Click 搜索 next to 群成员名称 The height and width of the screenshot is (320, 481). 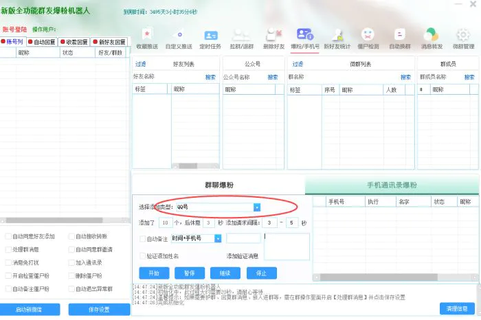(x=469, y=77)
